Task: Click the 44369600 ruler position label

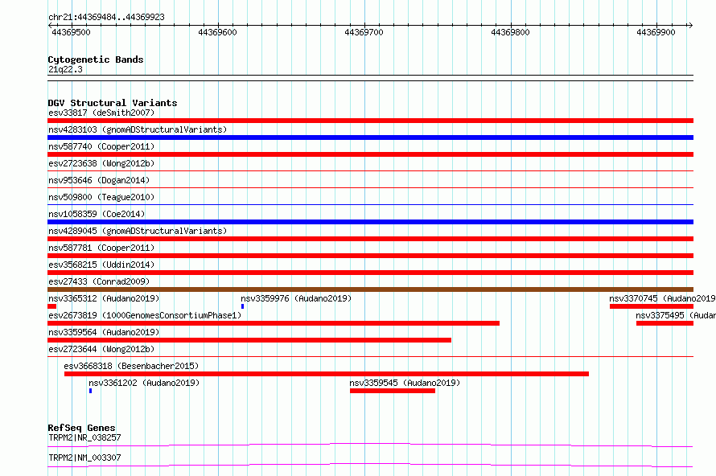Action: tap(217, 32)
